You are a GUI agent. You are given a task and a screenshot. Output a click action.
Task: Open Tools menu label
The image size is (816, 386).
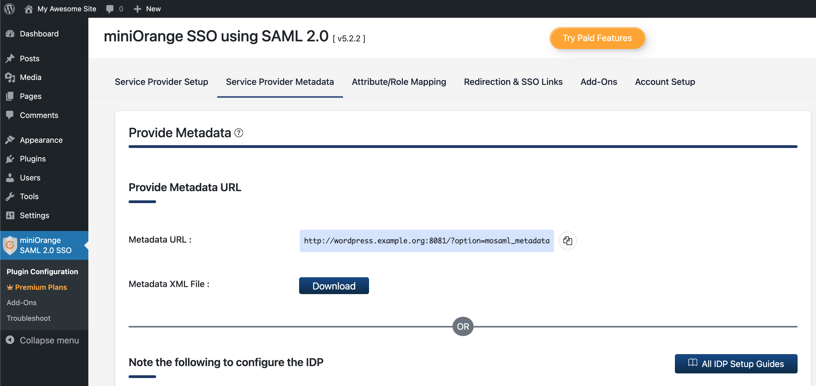coord(29,196)
